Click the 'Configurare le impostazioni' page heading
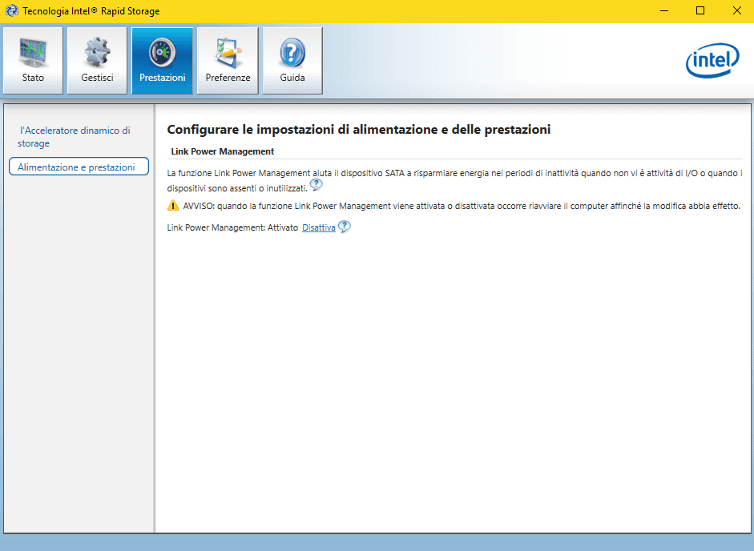The width and height of the screenshot is (754, 551). click(358, 130)
